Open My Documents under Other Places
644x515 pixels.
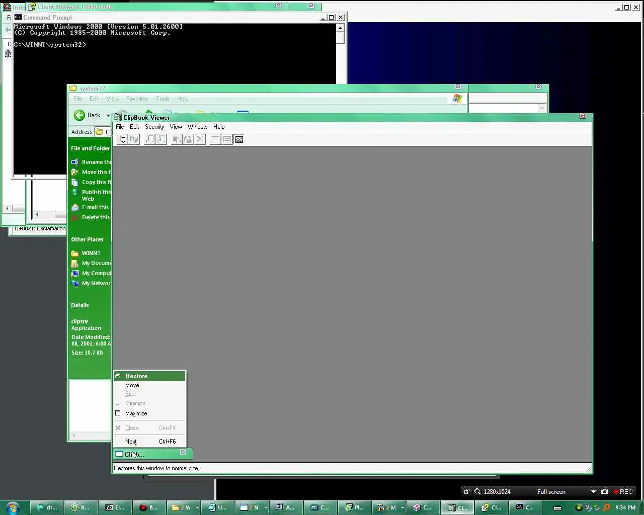(96, 263)
